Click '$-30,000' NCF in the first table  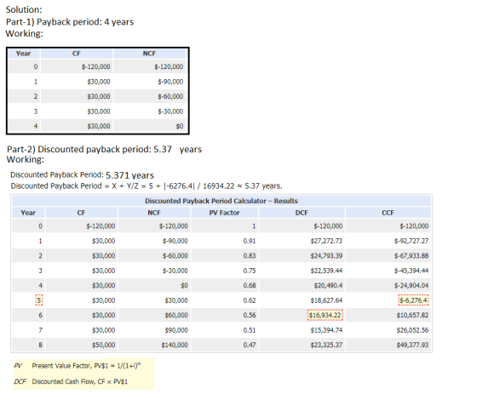coord(170,111)
